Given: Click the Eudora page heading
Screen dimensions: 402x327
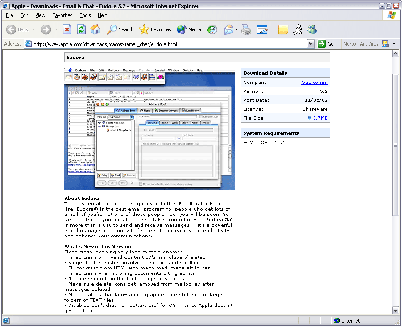Looking at the screenshot, I should [75, 58].
